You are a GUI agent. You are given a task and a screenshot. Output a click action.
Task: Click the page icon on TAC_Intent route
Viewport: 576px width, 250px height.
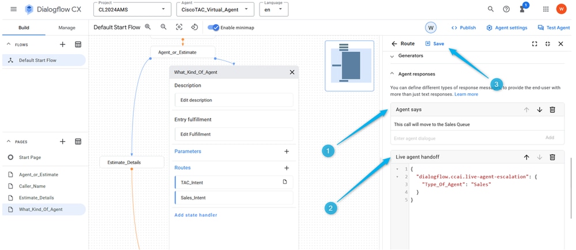[x=285, y=182]
